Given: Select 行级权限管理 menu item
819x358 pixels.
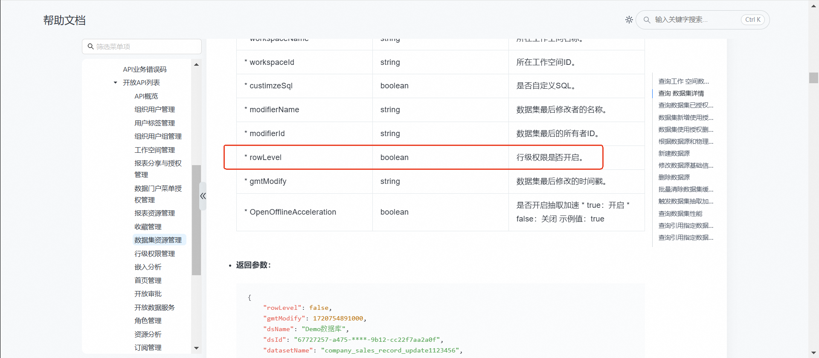Looking at the screenshot, I should point(154,254).
